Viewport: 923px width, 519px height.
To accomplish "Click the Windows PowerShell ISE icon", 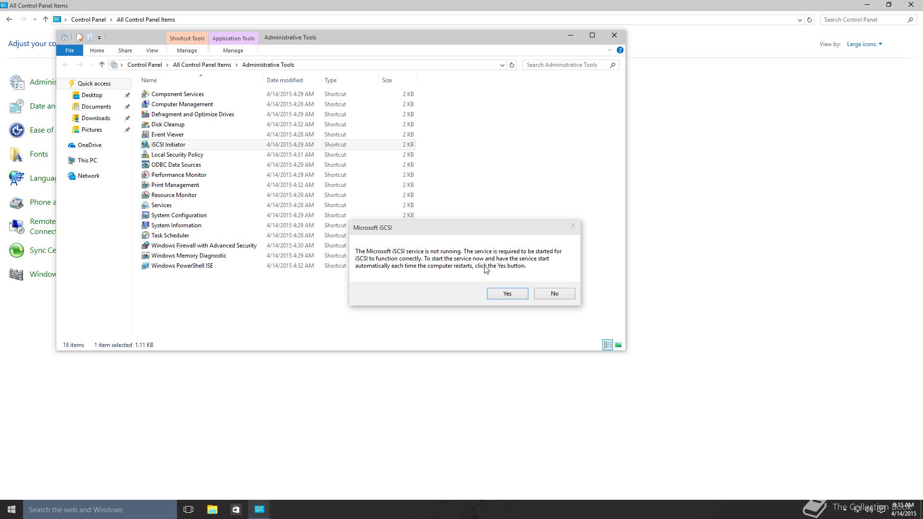I will (x=145, y=266).
